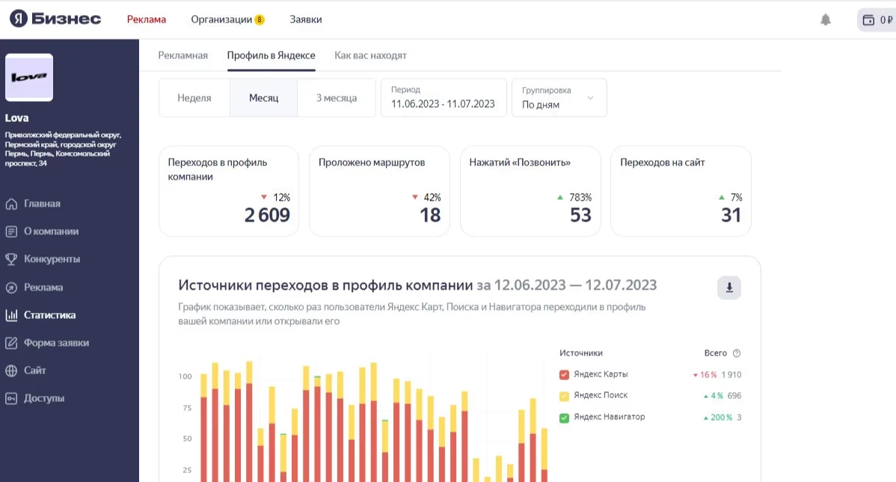
Task: Open the Заявки top menu
Action: [306, 19]
